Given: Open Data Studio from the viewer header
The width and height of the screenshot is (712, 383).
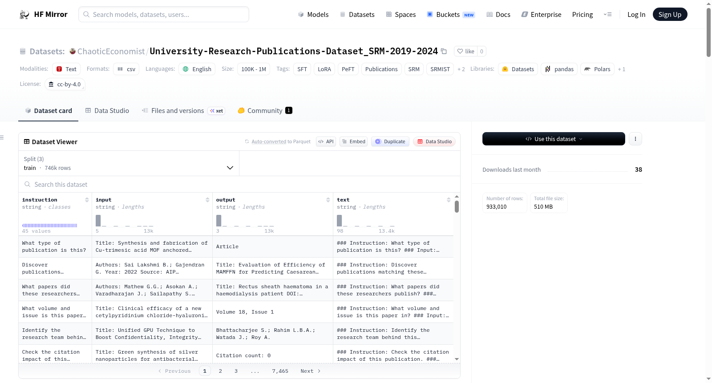Looking at the screenshot, I should (434, 141).
